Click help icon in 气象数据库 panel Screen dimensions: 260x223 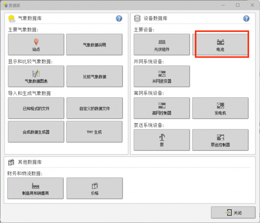click(x=119, y=18)
